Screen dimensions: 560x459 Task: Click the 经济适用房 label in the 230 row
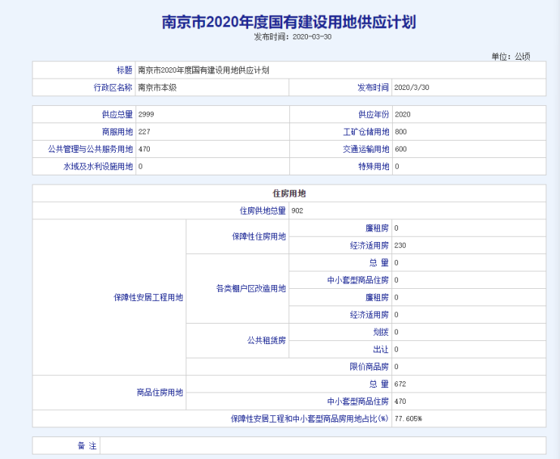[369, 245]
